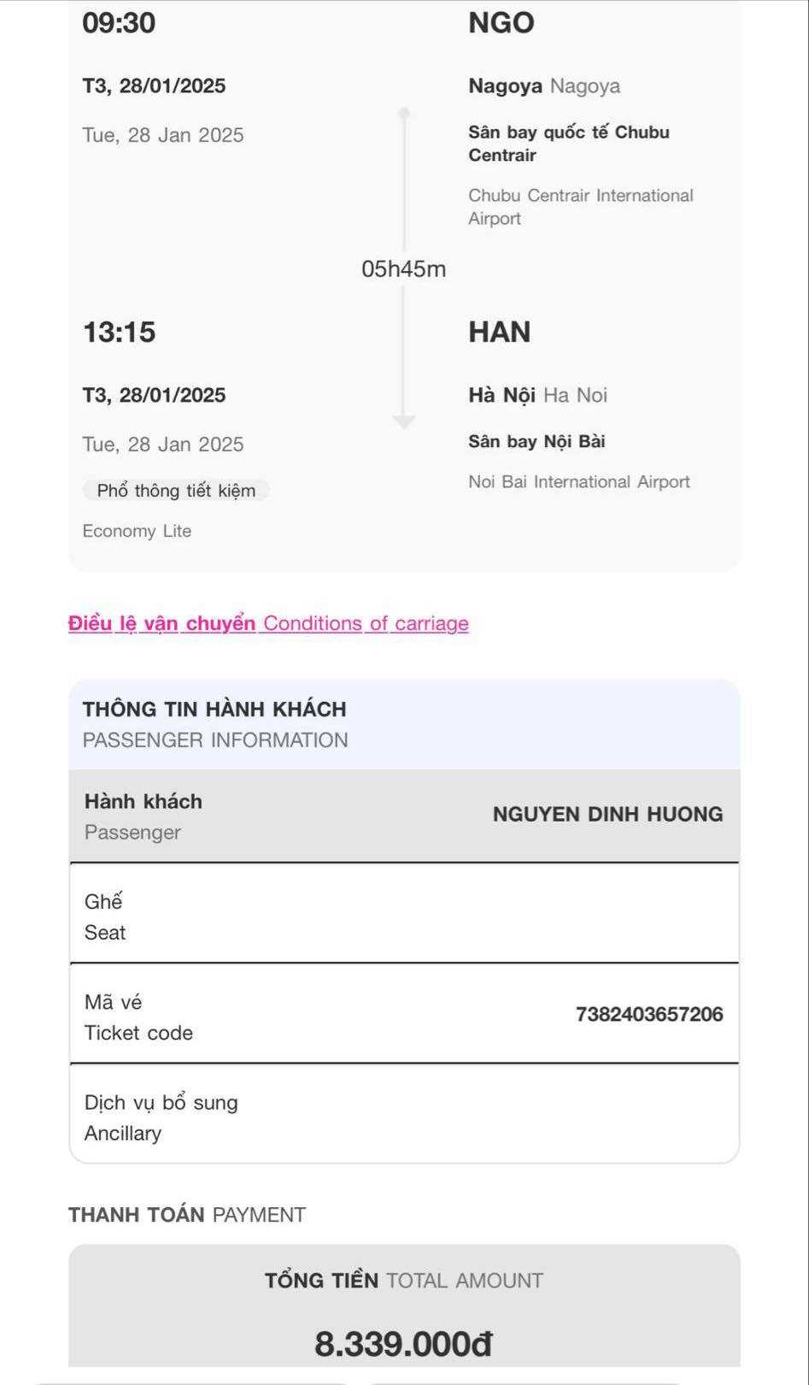Click the downward flight direction arrow icon
The image size is (809, 1385).
(404, 421)
